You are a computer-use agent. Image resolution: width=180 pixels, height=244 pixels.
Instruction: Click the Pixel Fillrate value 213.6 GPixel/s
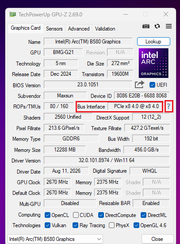tap(64, 128)
